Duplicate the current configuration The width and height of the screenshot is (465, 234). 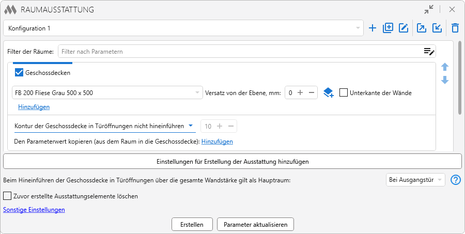388,28
